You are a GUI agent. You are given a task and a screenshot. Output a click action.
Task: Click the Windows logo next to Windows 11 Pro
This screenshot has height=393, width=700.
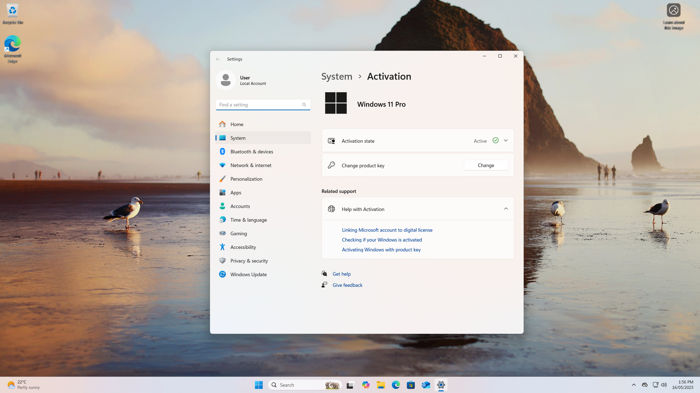[x=336, y=103]
